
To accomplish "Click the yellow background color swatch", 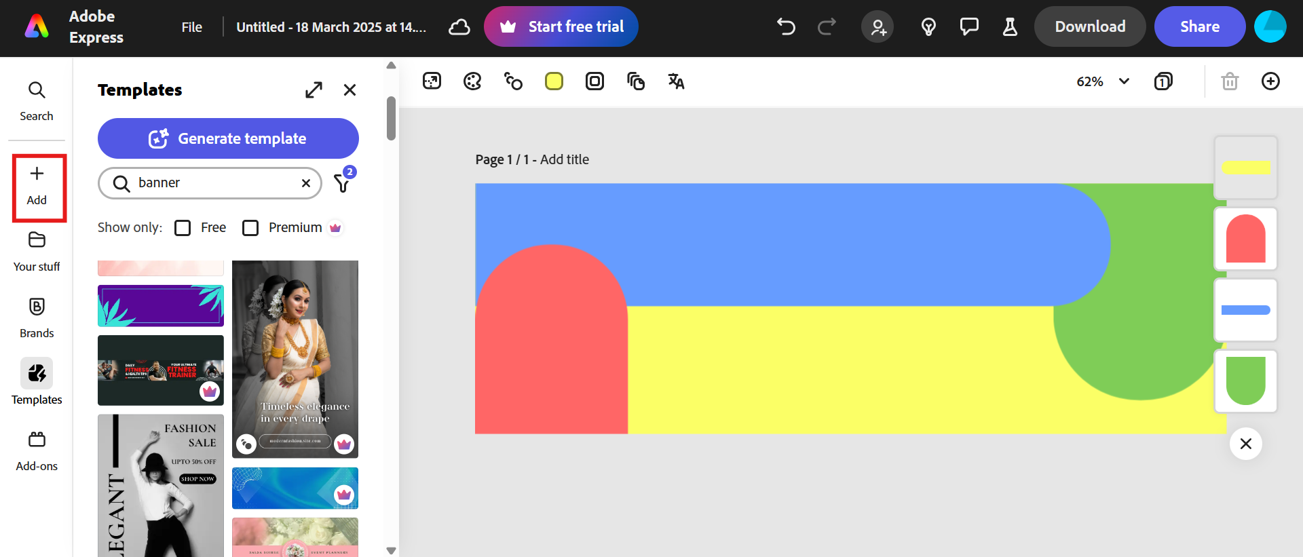I will 554,81.
